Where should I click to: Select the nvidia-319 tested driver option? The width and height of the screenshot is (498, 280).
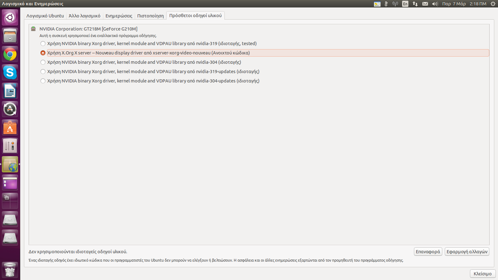149,44
